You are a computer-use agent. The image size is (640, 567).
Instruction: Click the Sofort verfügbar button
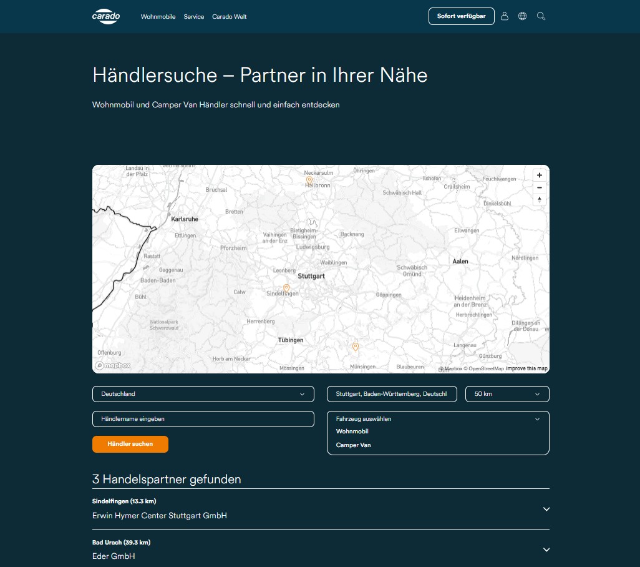(461, 16)
